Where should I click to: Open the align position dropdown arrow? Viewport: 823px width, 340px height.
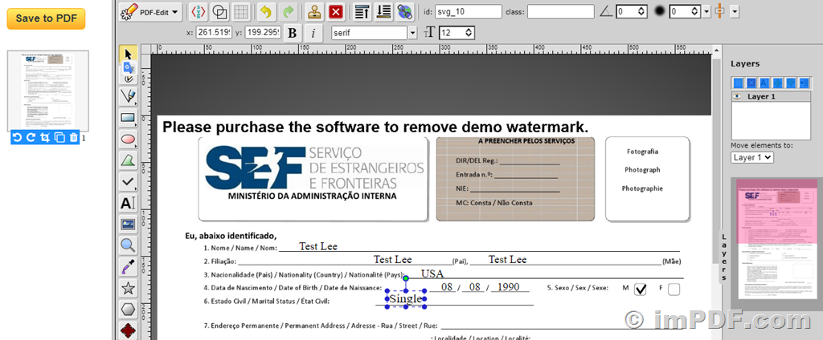[735, 11]
